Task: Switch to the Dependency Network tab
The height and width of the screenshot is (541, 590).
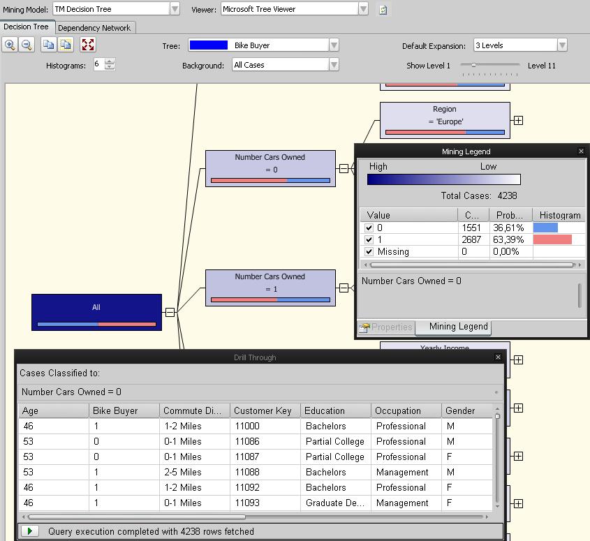Action: click(94, 28)
